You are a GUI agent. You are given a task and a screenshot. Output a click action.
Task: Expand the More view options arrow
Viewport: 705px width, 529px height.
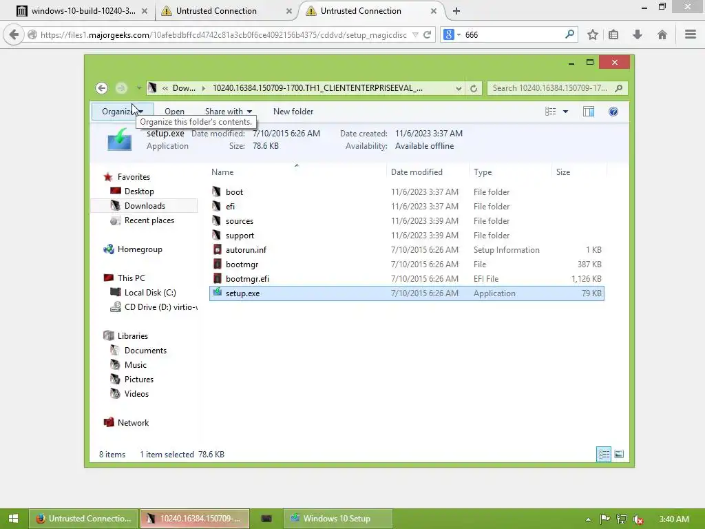pyautogui.click(x=566, y=111)
